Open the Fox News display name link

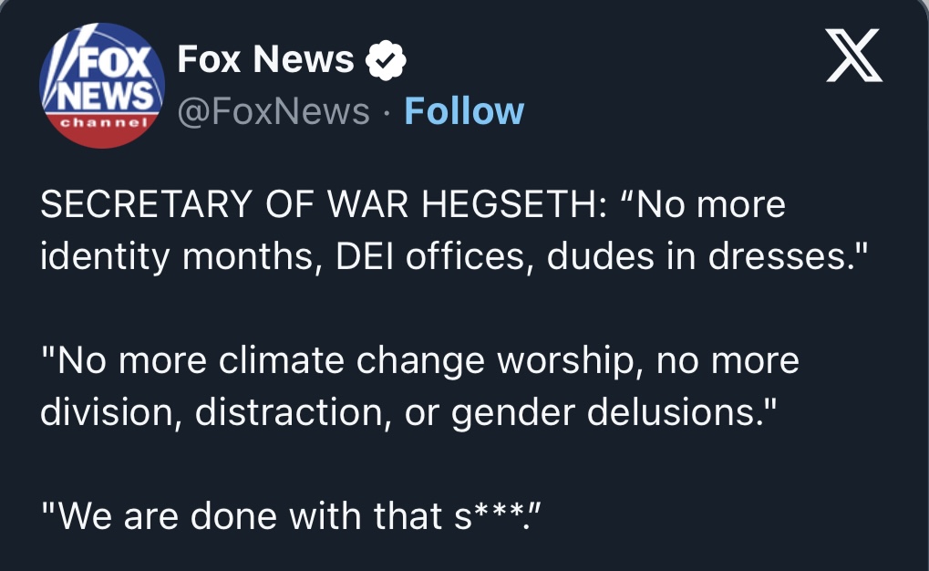(x=265, y=60)
